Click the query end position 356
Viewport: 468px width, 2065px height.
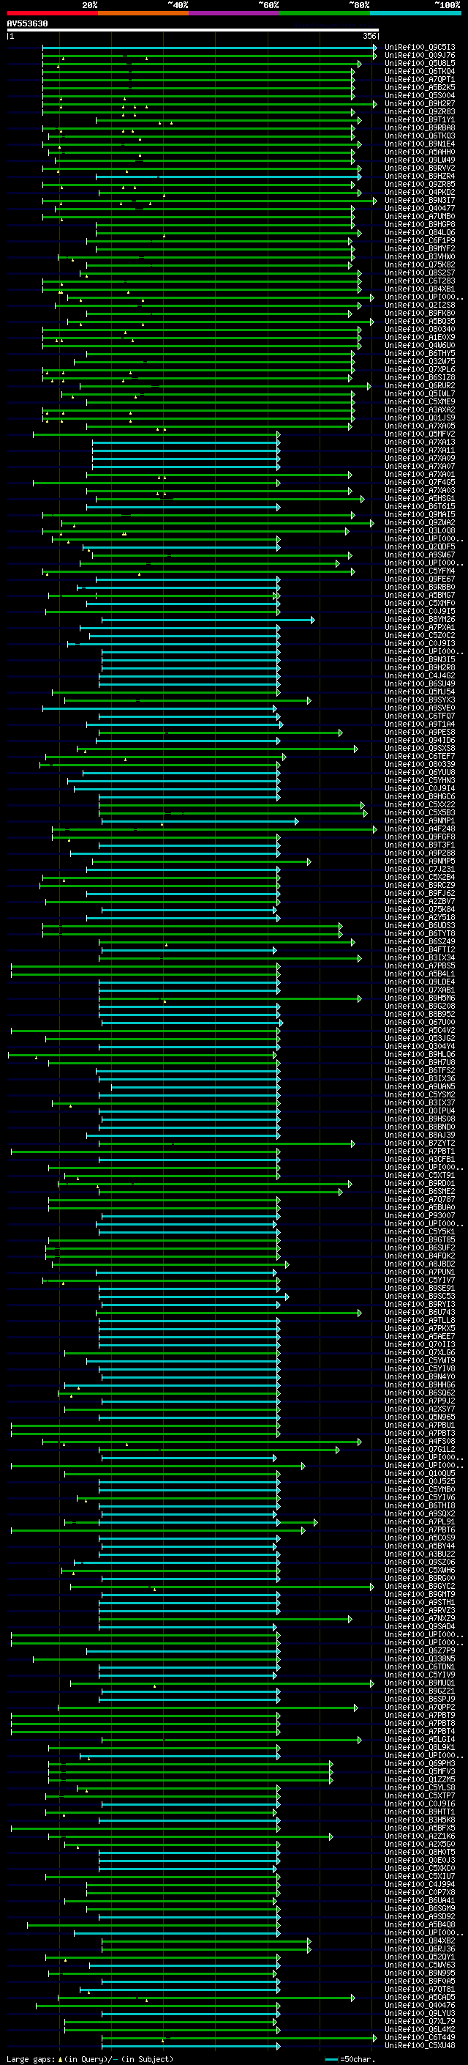point(369,36)
